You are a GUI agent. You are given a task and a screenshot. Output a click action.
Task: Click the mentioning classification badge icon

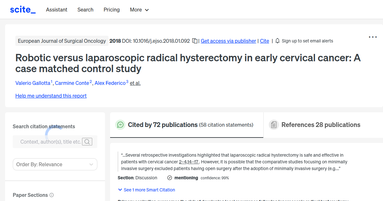point(169,178)
